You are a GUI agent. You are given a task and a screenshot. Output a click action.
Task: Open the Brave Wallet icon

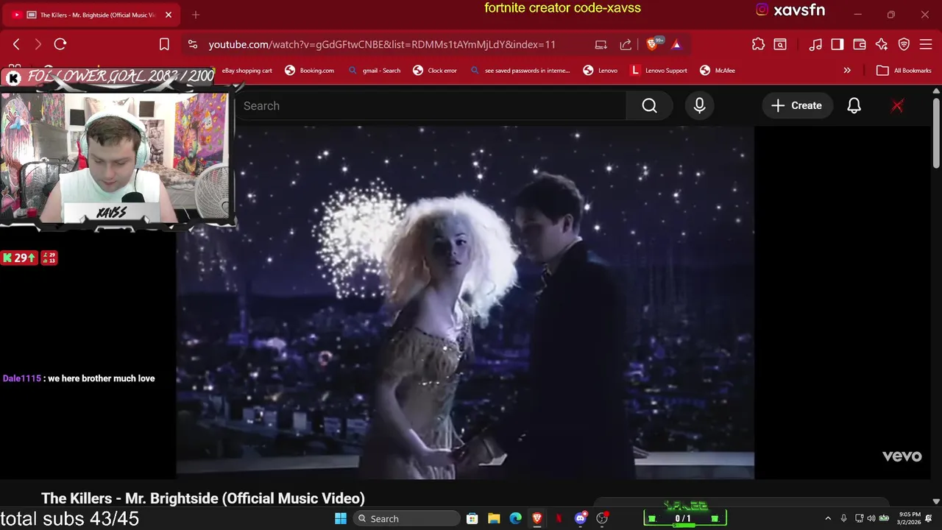860,44
